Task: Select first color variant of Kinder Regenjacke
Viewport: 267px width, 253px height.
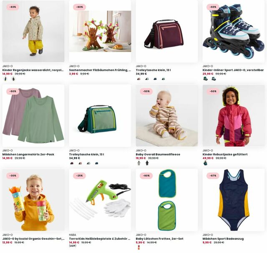Action: pos(5,79)
